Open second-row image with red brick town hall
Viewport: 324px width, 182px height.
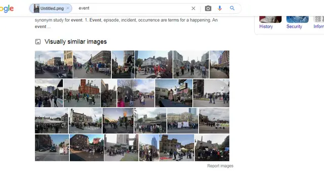pos(82,93)
